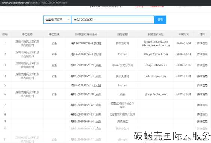Open 详细信息 for license 粤B2-20090059-89
The image size is (211, 143).
click(x=202, y=65)
